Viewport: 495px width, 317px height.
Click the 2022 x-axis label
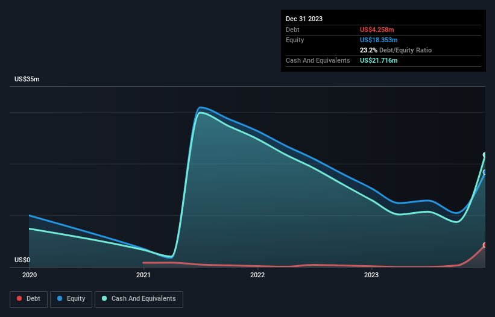tap(257, 275)
